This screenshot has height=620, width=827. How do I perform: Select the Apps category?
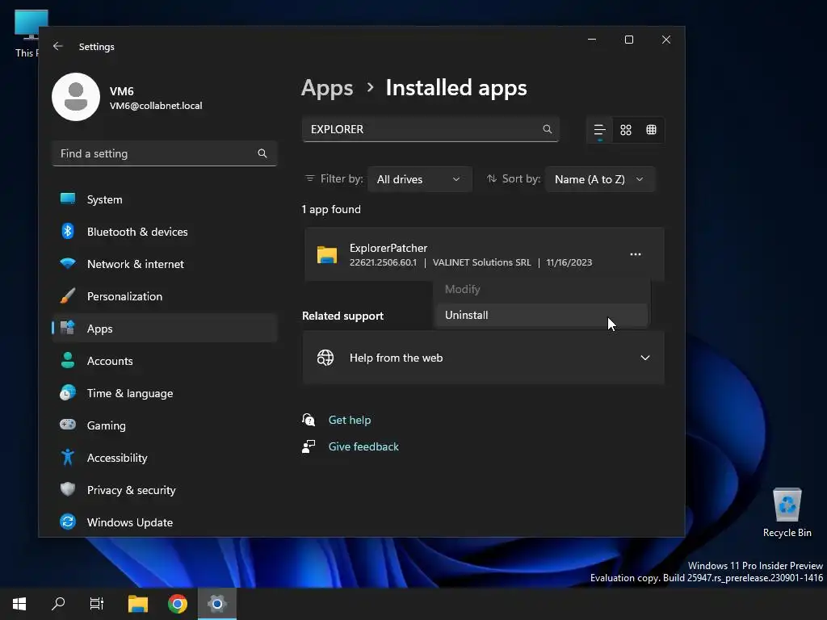pyautogui.click(x=165, y=329)
